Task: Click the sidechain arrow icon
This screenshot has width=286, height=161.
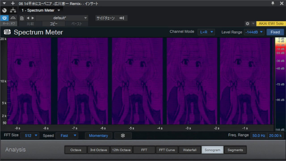Action: [122, 18]
